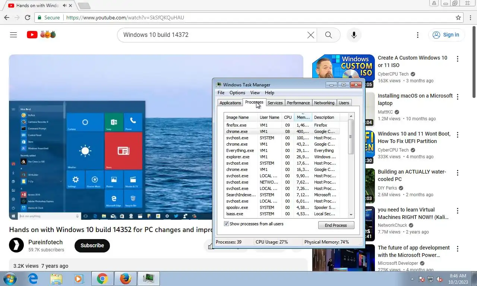
Task: Open options for 'The future of app development'
Action: click(x=458, y=249)
